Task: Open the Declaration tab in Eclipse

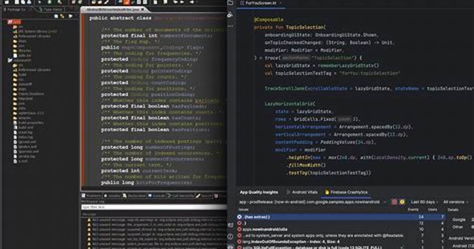Action: click(x=134, y=196)
